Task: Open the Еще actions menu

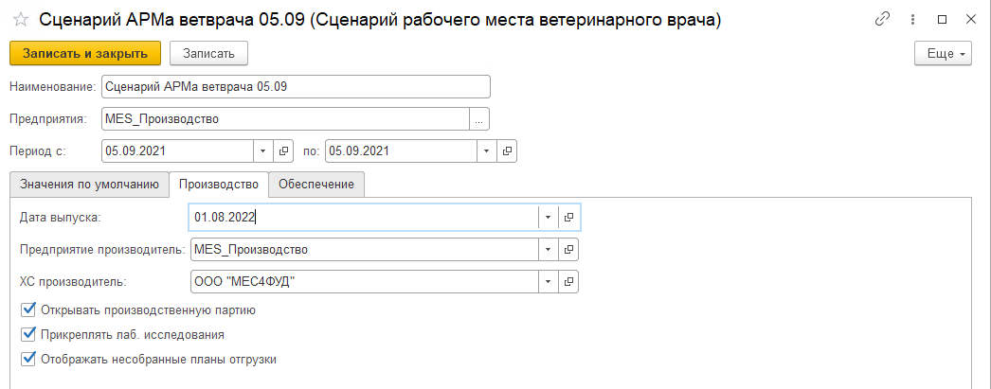Action: 944,54
